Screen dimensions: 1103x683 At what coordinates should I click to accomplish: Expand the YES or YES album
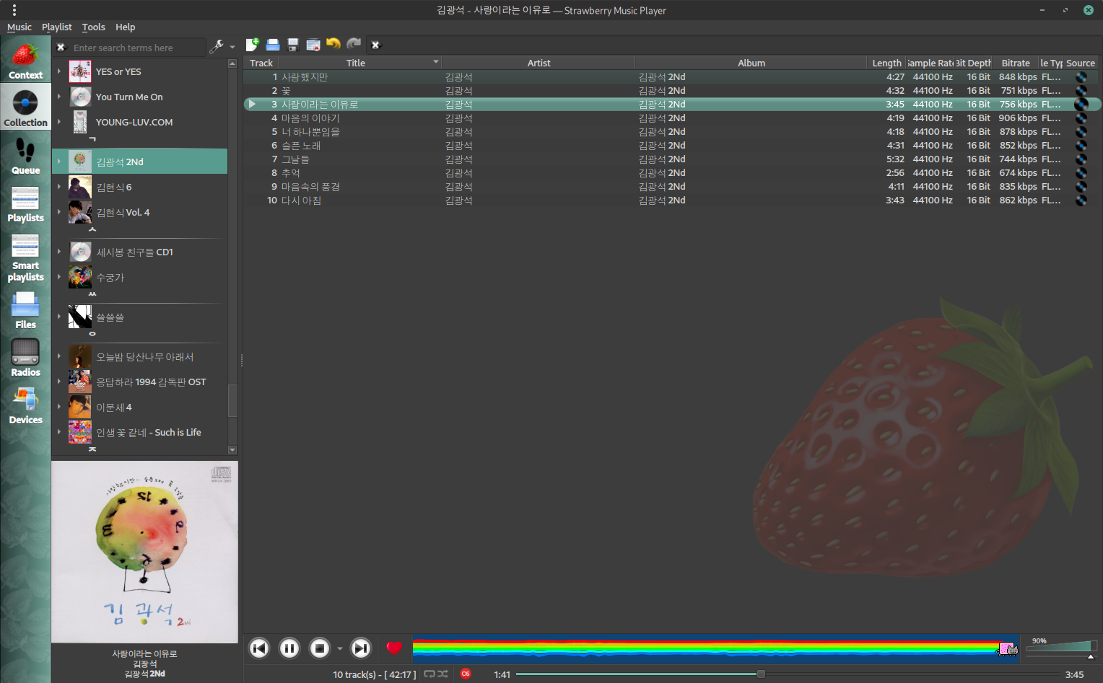tap(59, 71)
